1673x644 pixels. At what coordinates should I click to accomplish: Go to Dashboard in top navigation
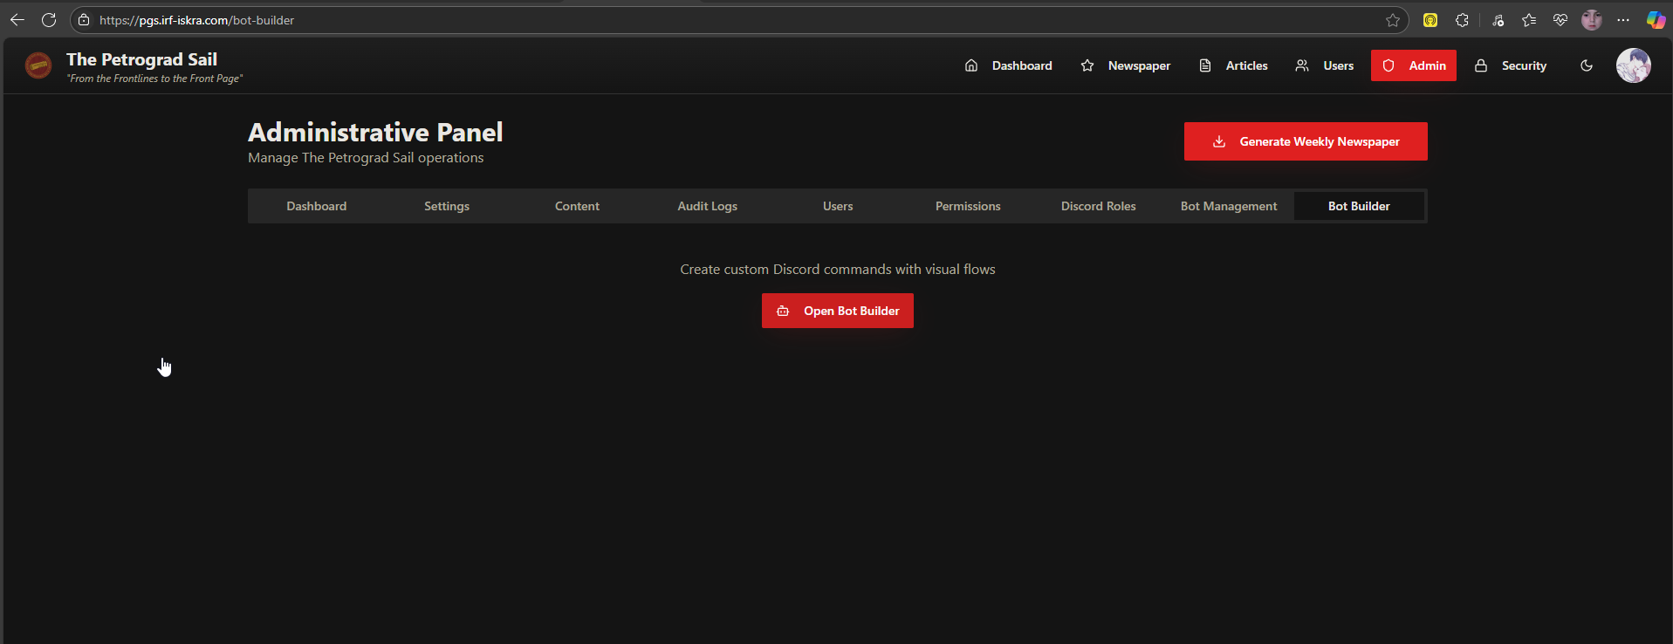click(1008, 65)
